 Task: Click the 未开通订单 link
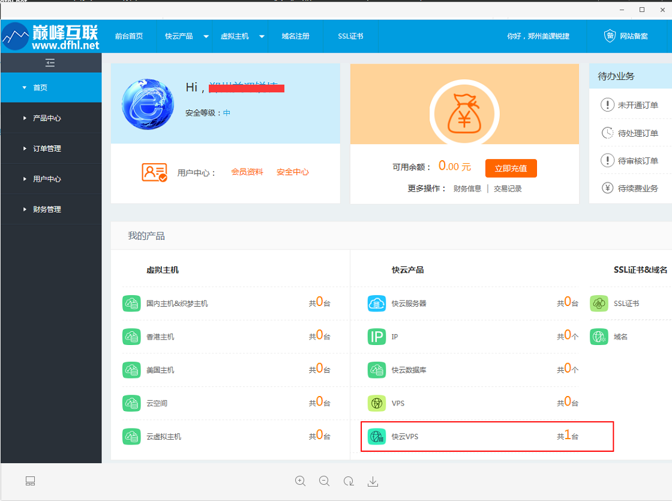pos(638,105)
